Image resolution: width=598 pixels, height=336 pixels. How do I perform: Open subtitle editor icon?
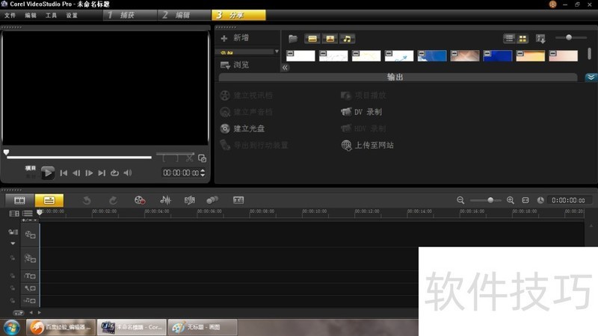coord(238,200)
